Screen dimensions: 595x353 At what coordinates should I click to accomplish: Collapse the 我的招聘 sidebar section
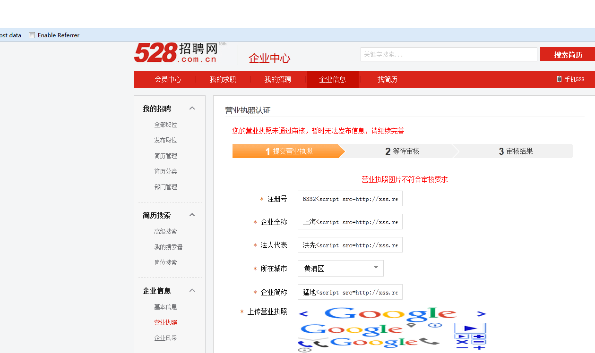pyautogui.click(x=192, y=109)
